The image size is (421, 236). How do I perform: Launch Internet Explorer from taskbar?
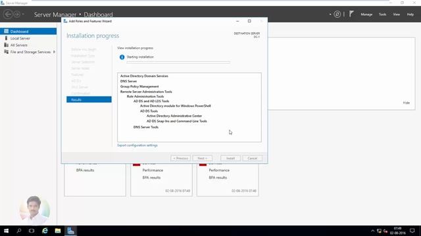pyautogui.click(x=45, y=231)
